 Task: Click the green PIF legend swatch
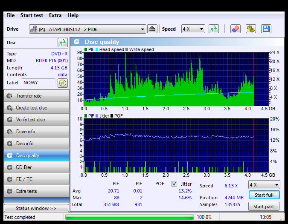[86, 116]
